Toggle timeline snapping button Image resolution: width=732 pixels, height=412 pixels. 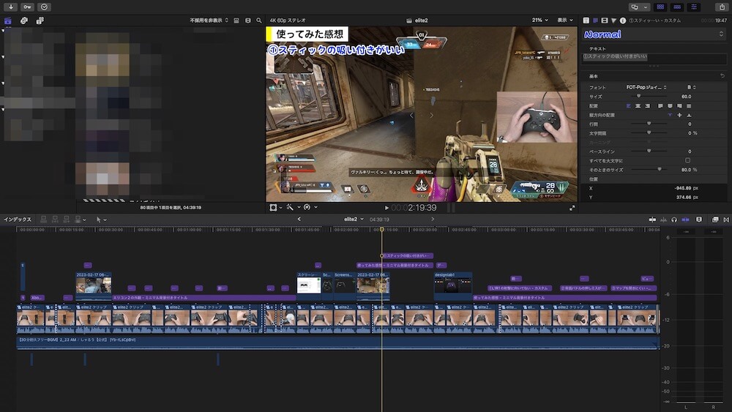(685, 220)
